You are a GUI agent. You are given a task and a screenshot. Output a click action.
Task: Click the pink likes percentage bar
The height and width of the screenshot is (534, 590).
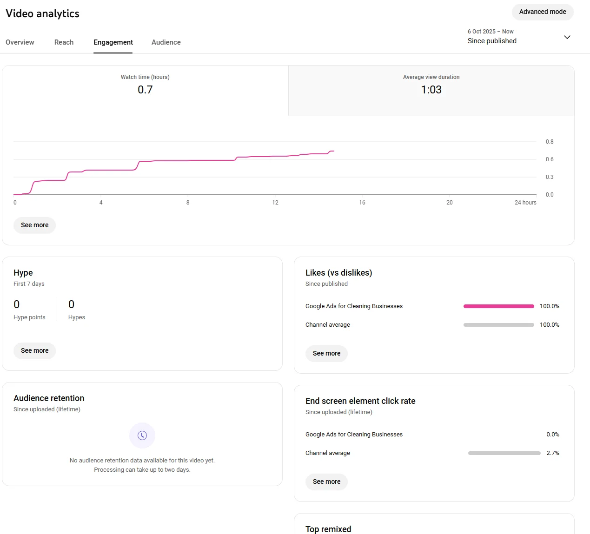point(498,306)
